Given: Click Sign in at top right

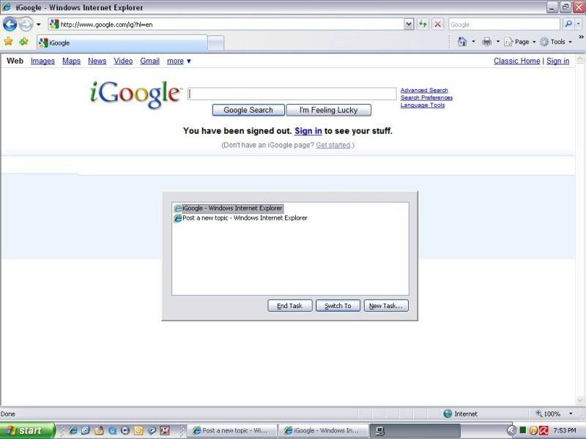Looking at the screenshot, I should [557, 61].
